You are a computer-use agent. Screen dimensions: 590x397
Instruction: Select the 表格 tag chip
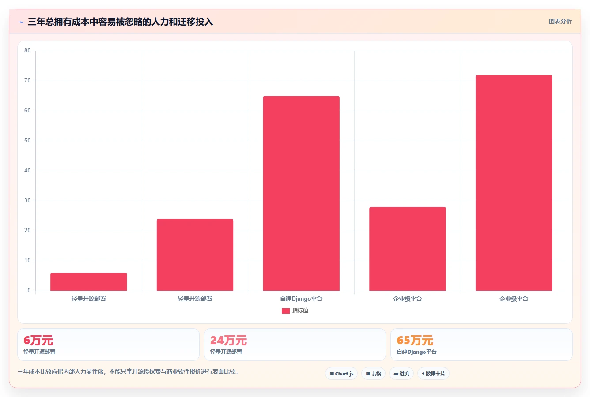point(373,374)
